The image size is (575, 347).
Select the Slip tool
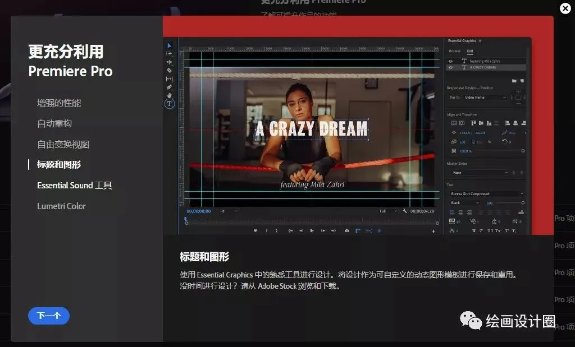pyautogui.click(x=169, y=78)
